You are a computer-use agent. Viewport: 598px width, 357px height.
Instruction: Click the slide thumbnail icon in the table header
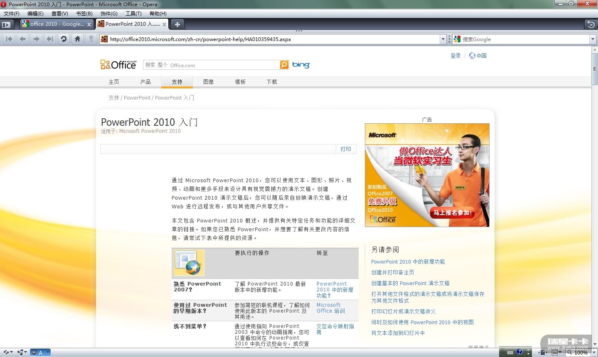(189, 263)
